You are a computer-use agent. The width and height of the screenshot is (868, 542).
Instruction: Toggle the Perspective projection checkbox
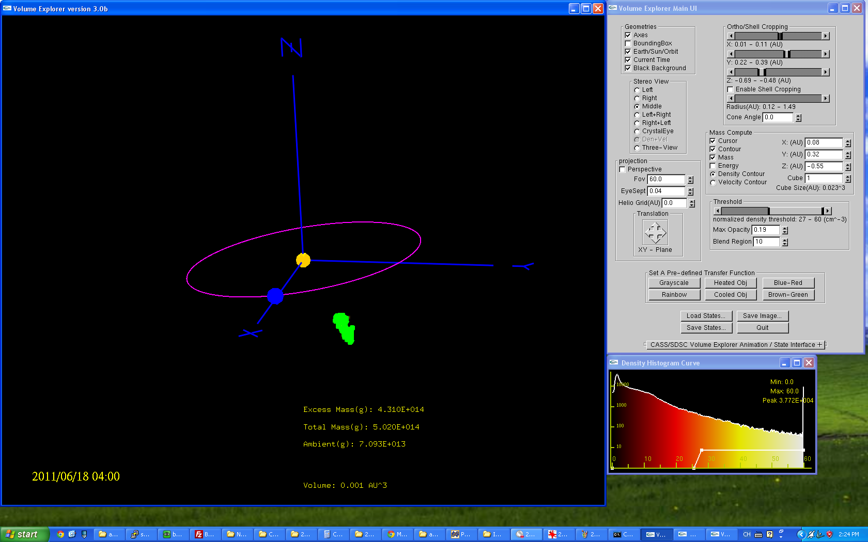point(622,169)
